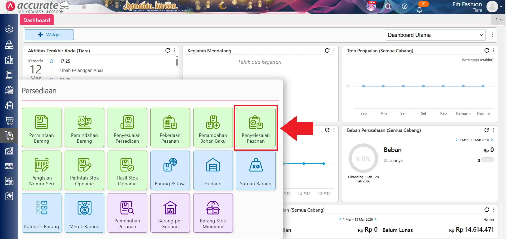
Task: Click the Widget add button
Action: point(49,35)
